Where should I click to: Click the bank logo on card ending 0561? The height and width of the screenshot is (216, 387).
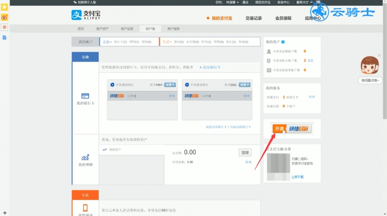coord(187,85)
